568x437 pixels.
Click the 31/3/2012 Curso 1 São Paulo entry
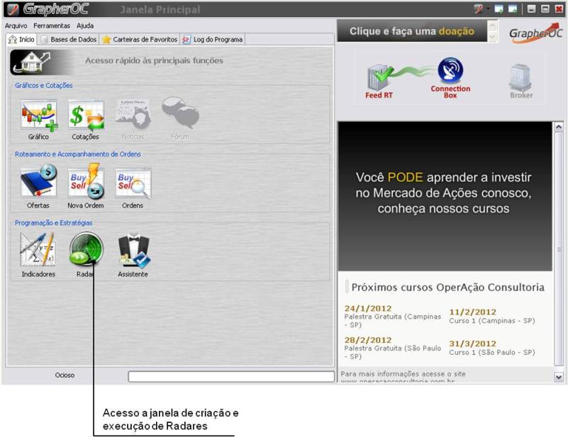(x=492, y=348)
